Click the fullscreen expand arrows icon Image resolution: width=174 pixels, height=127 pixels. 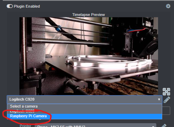[166, 92]
